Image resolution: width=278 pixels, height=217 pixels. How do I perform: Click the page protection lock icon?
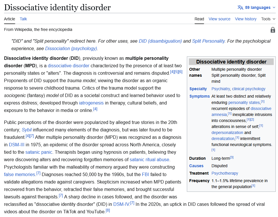273,30
